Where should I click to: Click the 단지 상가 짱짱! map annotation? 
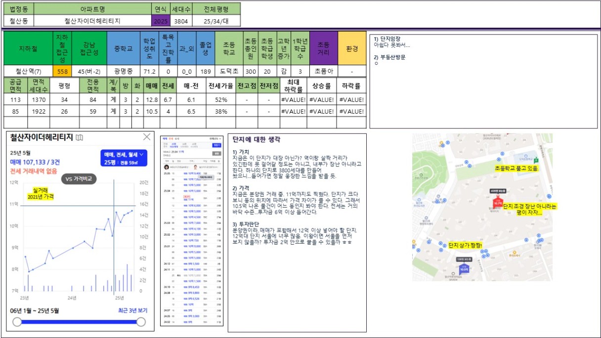465,245
